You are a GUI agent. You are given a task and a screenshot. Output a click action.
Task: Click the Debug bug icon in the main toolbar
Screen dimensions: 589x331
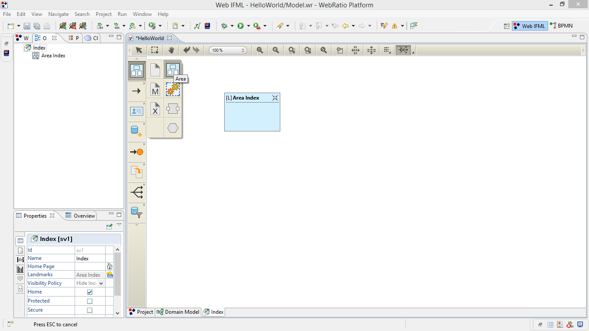coord(224,26)
